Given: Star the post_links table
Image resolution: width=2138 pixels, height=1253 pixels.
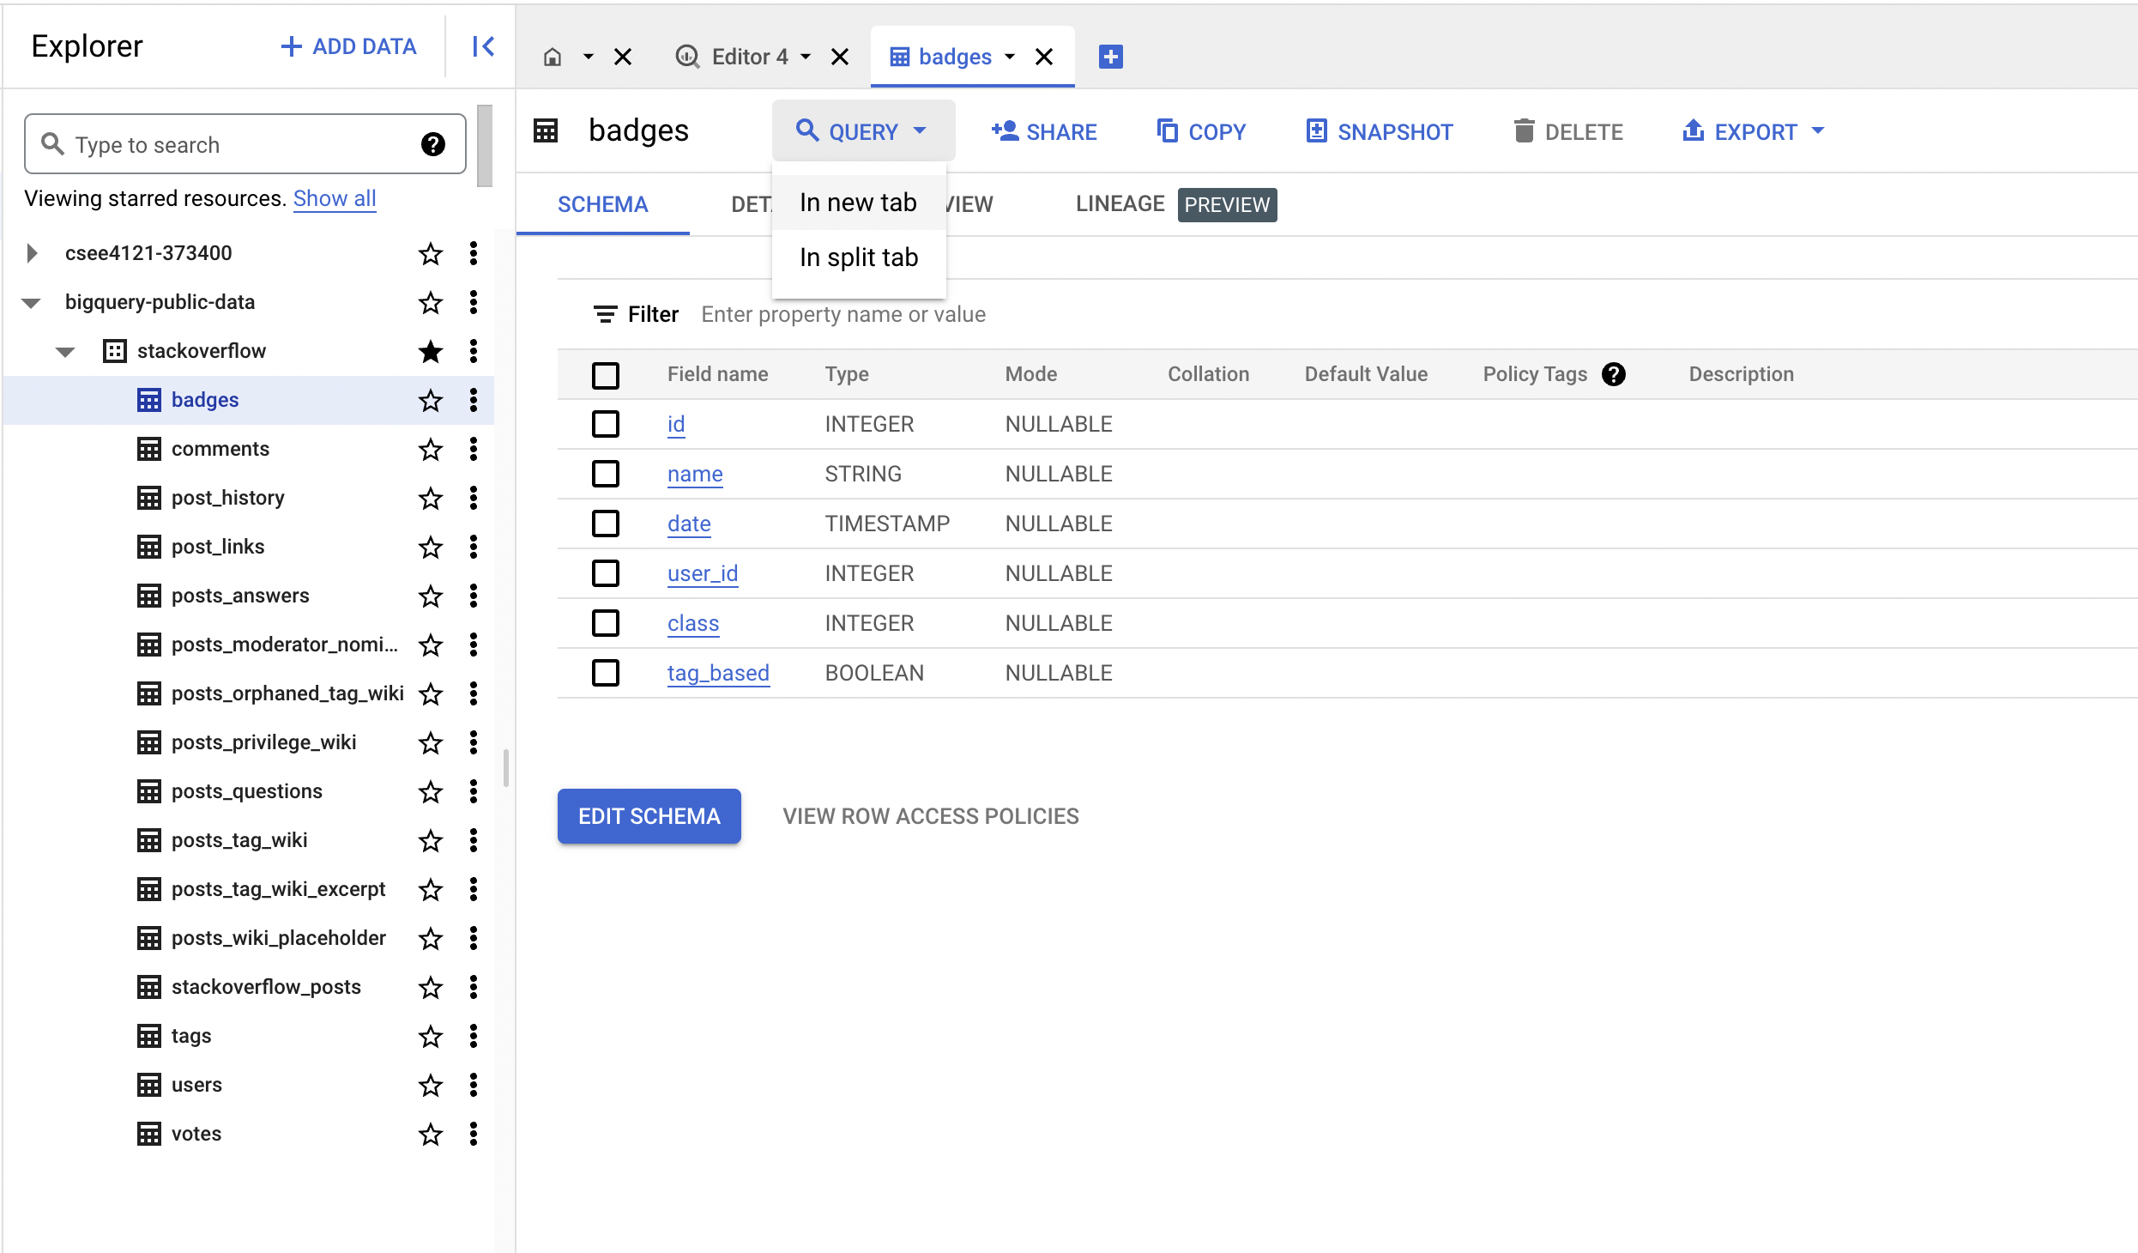Looking at the screenshot, I should point(431,547).
